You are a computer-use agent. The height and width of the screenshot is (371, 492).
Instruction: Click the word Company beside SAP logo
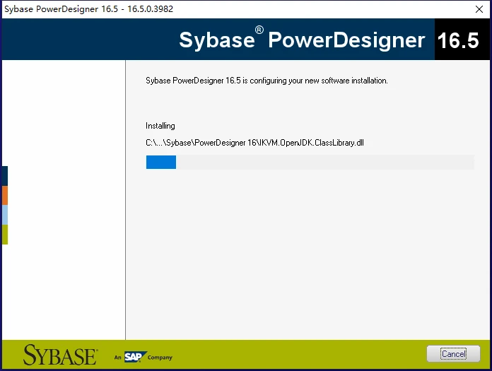tap(160, 358)
